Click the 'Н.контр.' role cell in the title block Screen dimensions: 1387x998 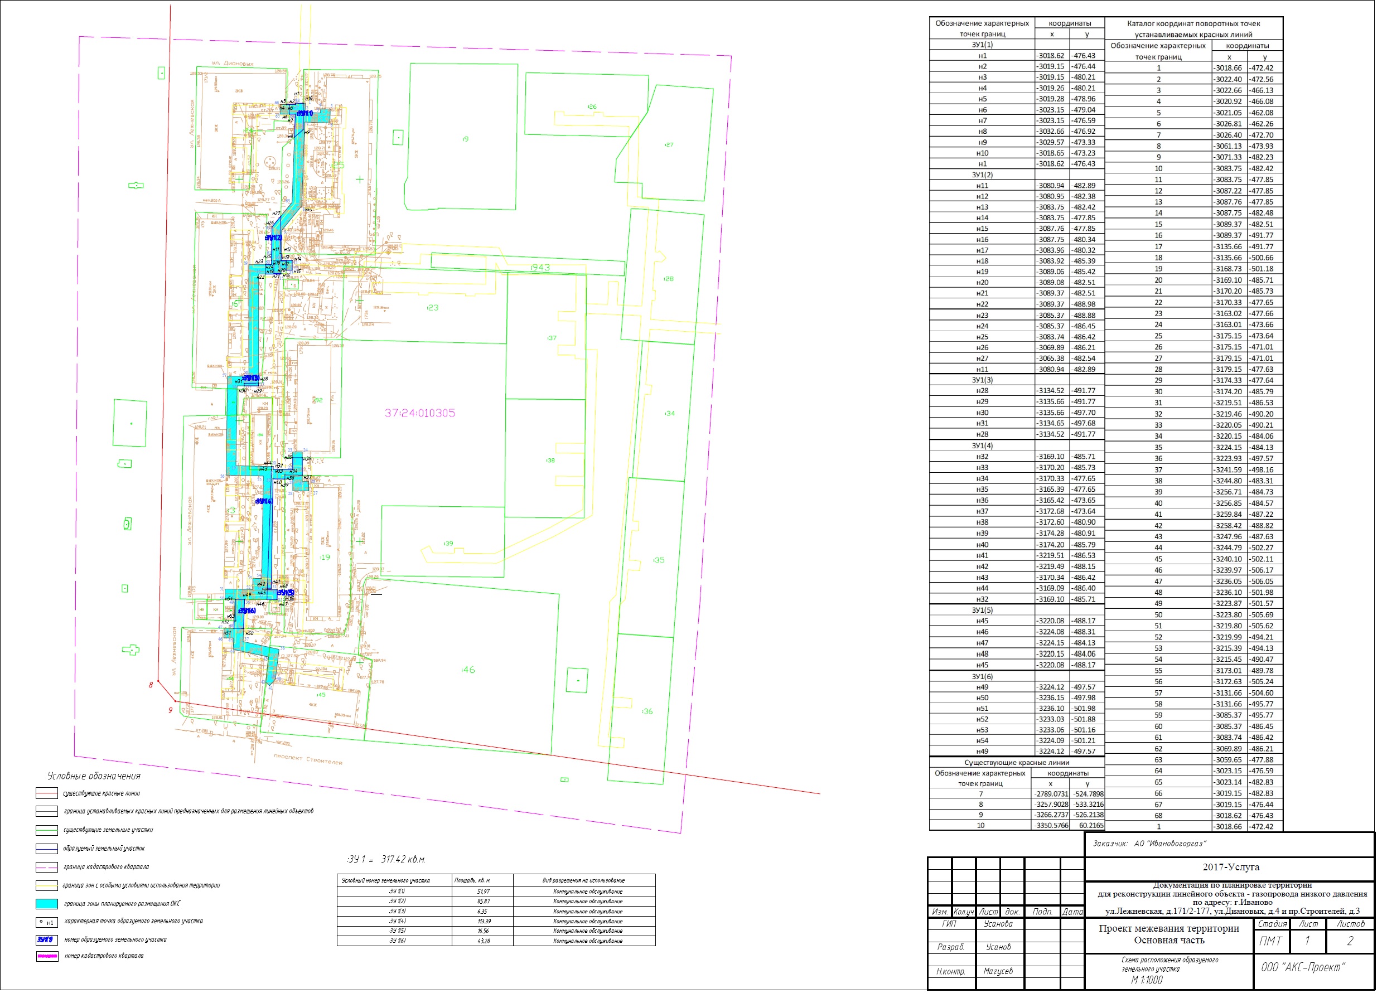pyautogui.click(x=950, y=971)
